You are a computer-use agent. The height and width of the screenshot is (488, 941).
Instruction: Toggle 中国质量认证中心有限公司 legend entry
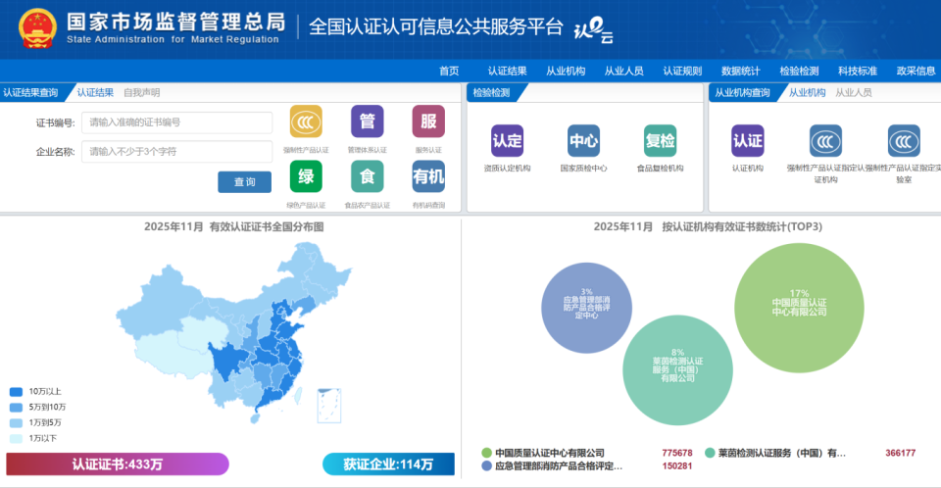tap(543, 453)
